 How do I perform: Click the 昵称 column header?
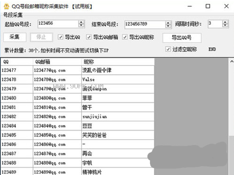click(118, 62)
